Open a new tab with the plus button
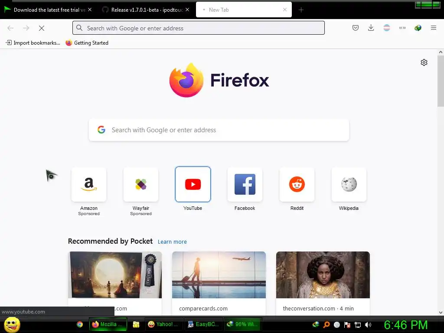 (x=301, y=10)
